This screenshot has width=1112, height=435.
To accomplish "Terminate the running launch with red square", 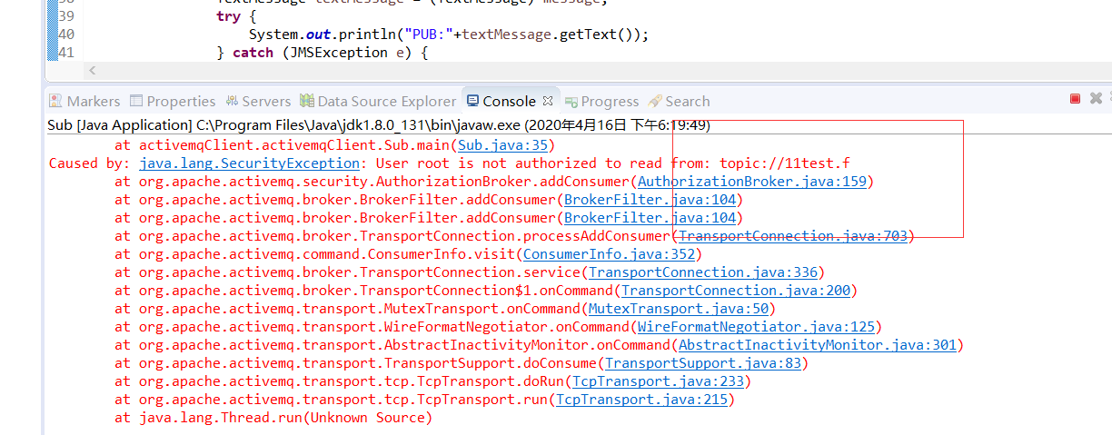I will pos(1075,98).
